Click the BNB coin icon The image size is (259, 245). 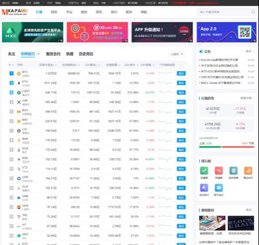coord(19,140)
